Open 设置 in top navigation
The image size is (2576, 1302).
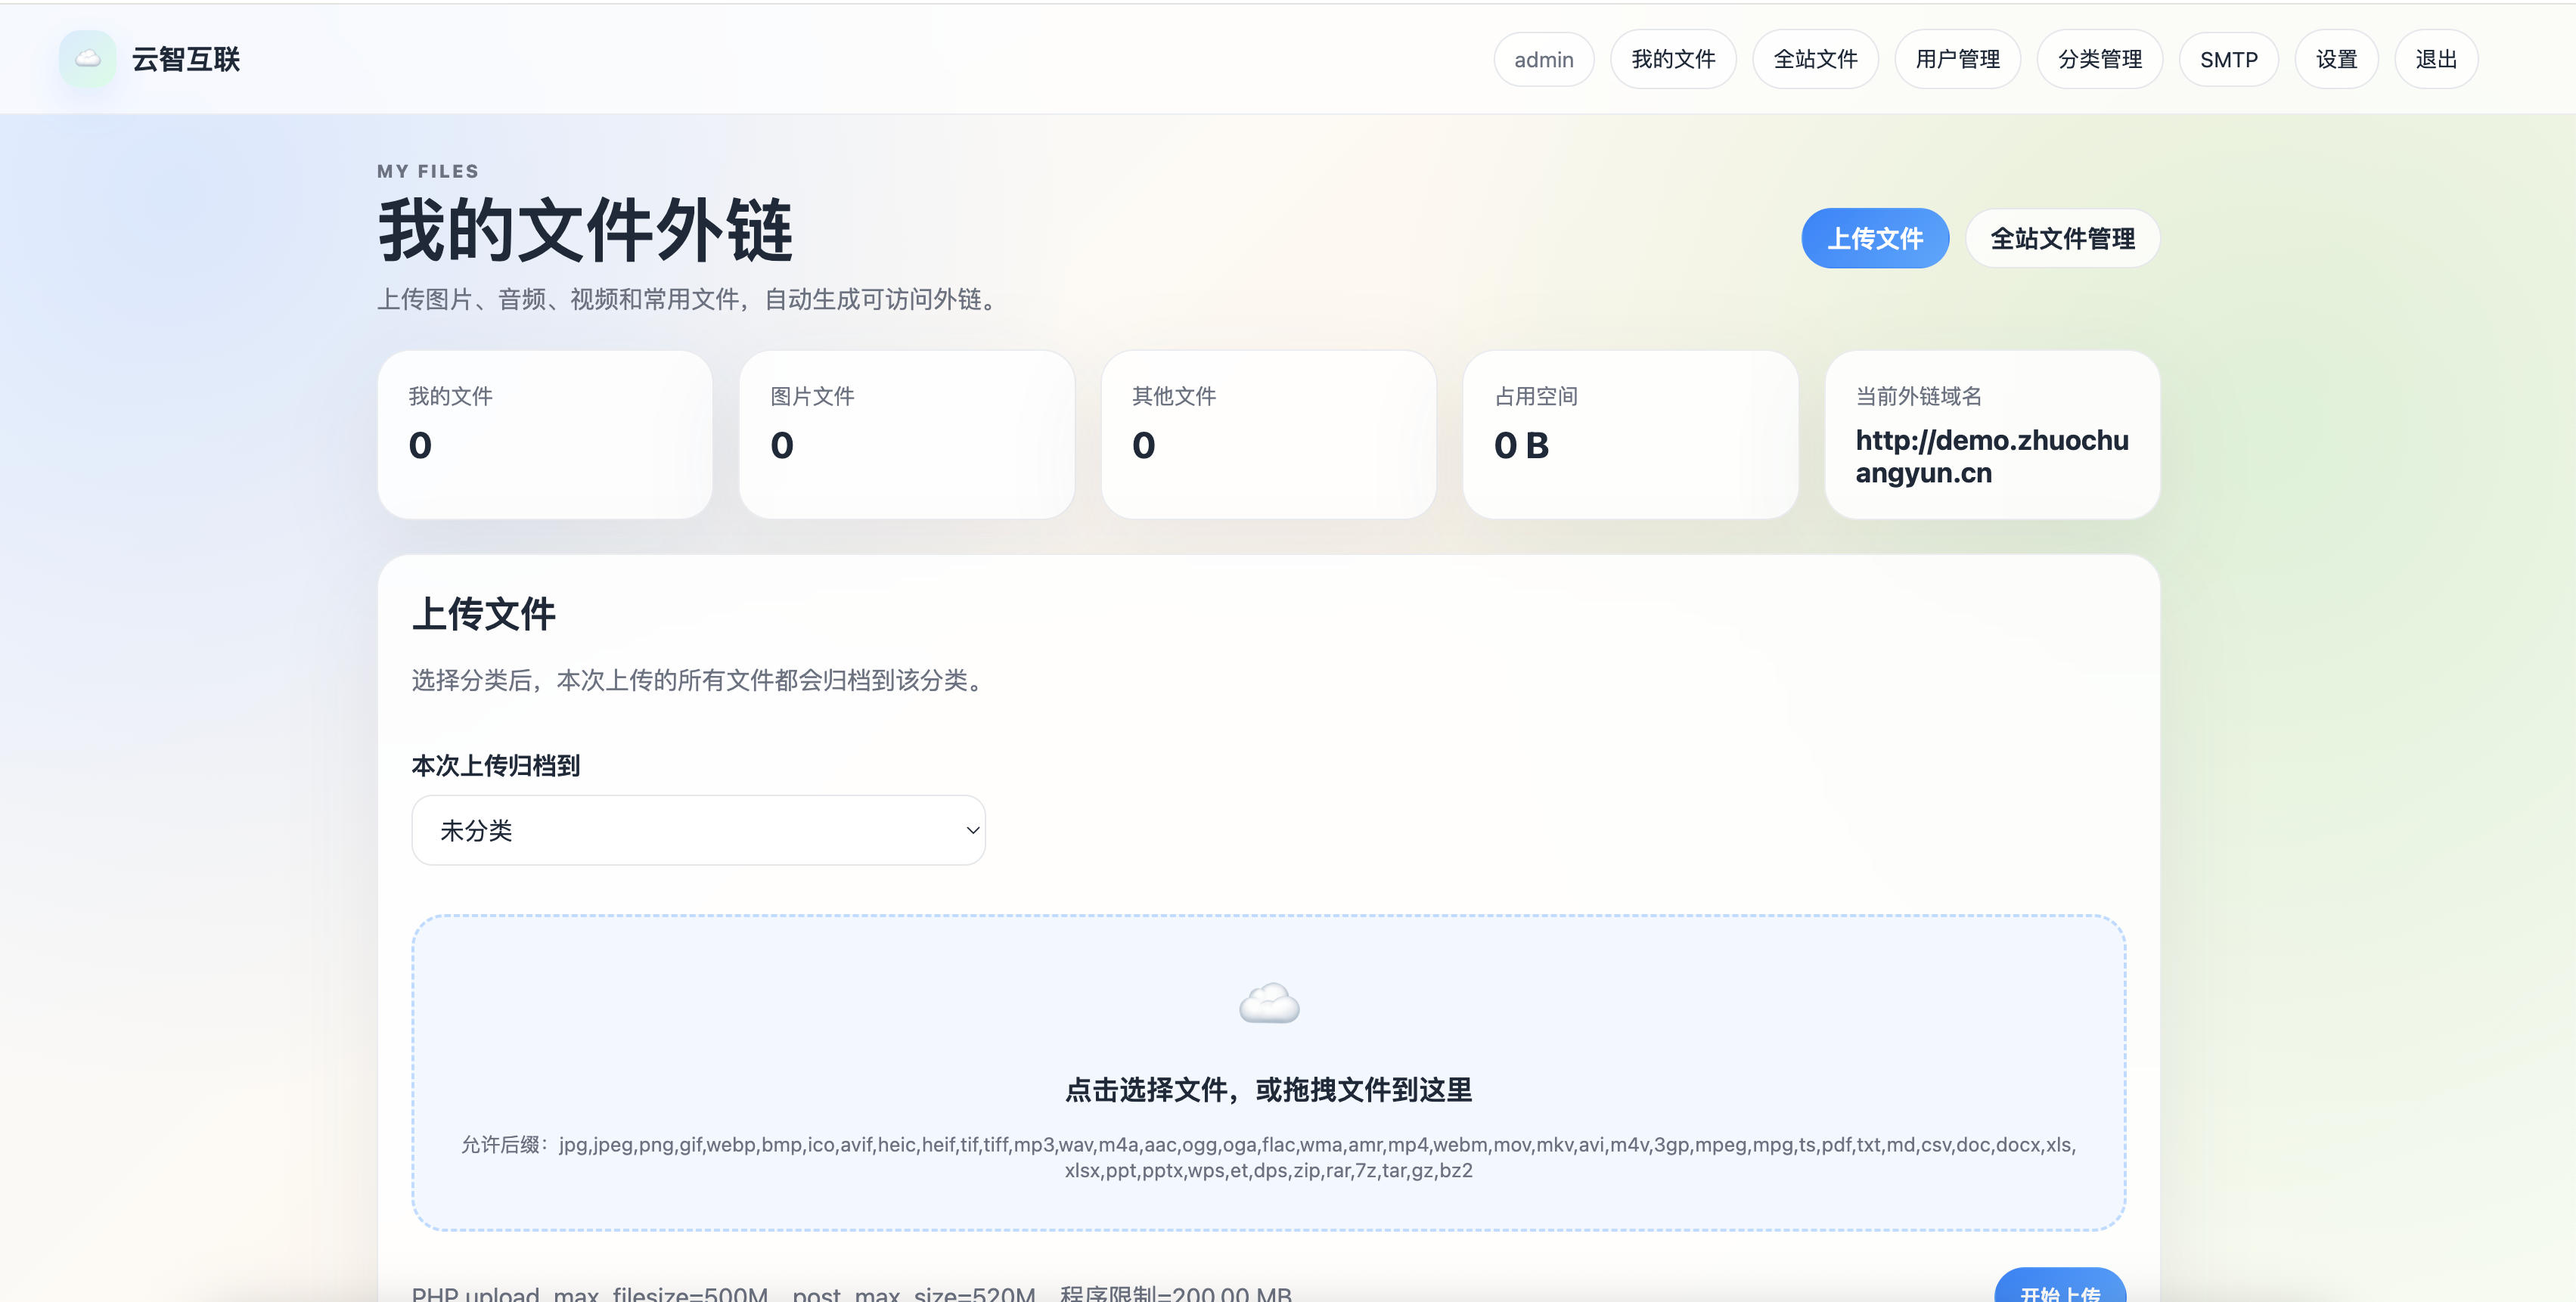click(x=2336, y=59)
